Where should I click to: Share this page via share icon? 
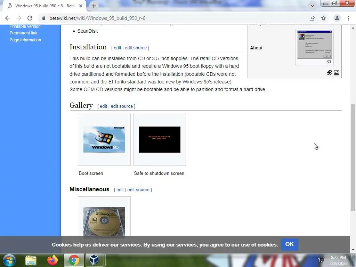[x=312, y=18]
